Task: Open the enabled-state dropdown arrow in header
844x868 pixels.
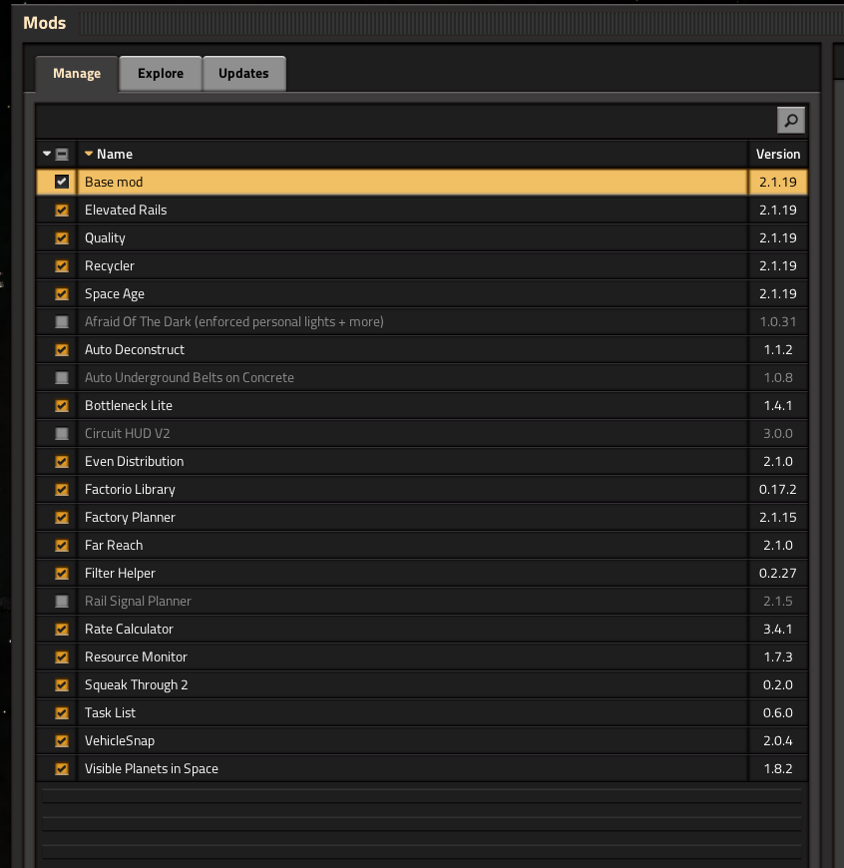Action: pyautogui.click(x=47, y=154)
